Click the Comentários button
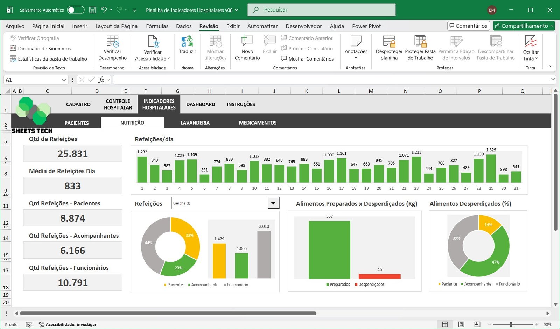Viewport: 560px width, 329px height. click(468, 26)
